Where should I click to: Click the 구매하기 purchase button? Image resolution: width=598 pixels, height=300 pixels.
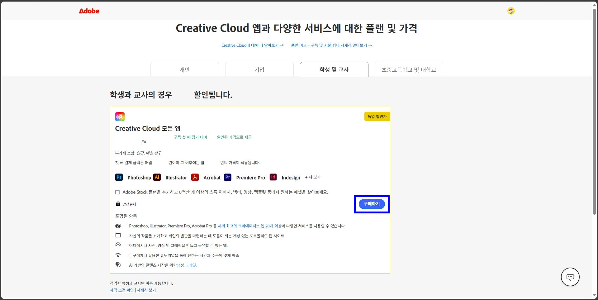click(x=372, y=204)
